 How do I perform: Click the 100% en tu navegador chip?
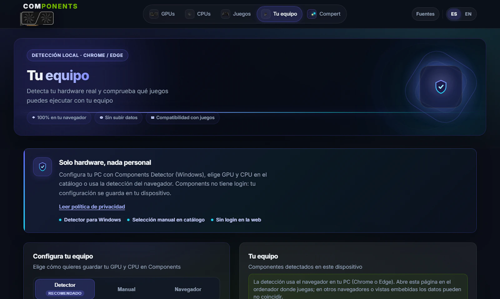pyautogui.click(x=59, y=118)
